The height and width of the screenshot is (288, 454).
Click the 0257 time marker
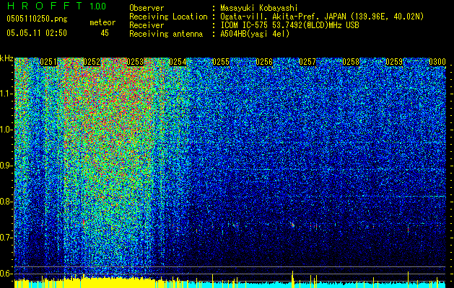pos(307,62)
